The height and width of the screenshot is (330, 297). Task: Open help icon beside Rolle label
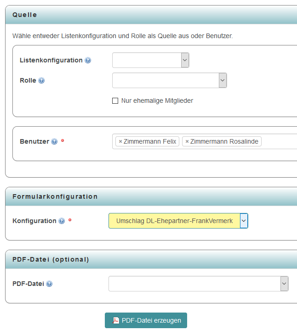[x=41, y=81]
